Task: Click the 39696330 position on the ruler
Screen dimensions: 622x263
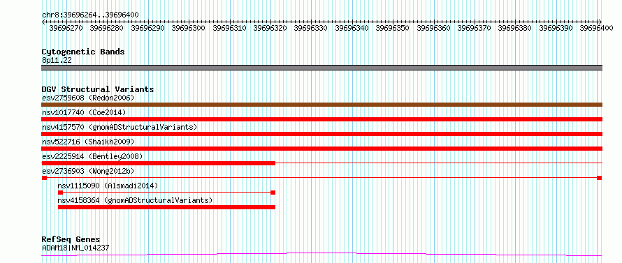Action: [310, 28]
